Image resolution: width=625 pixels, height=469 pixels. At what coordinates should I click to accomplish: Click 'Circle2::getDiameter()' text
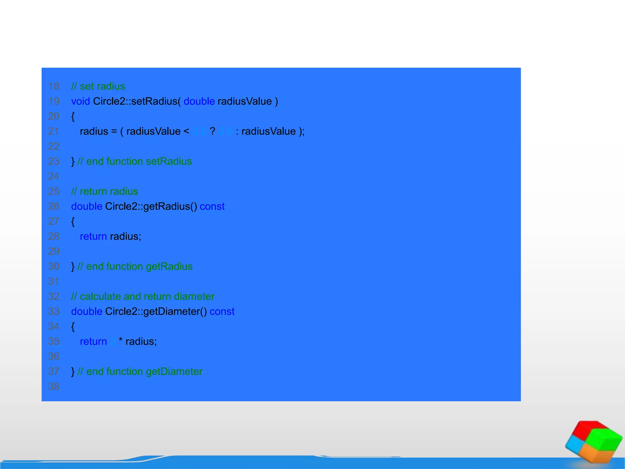point(156,311)
